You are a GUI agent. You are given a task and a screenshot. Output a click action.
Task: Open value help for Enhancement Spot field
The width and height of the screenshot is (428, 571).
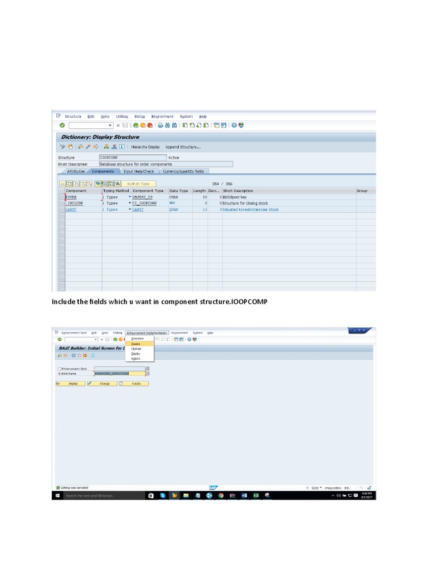pyautogui.click(x=147, y=369)
